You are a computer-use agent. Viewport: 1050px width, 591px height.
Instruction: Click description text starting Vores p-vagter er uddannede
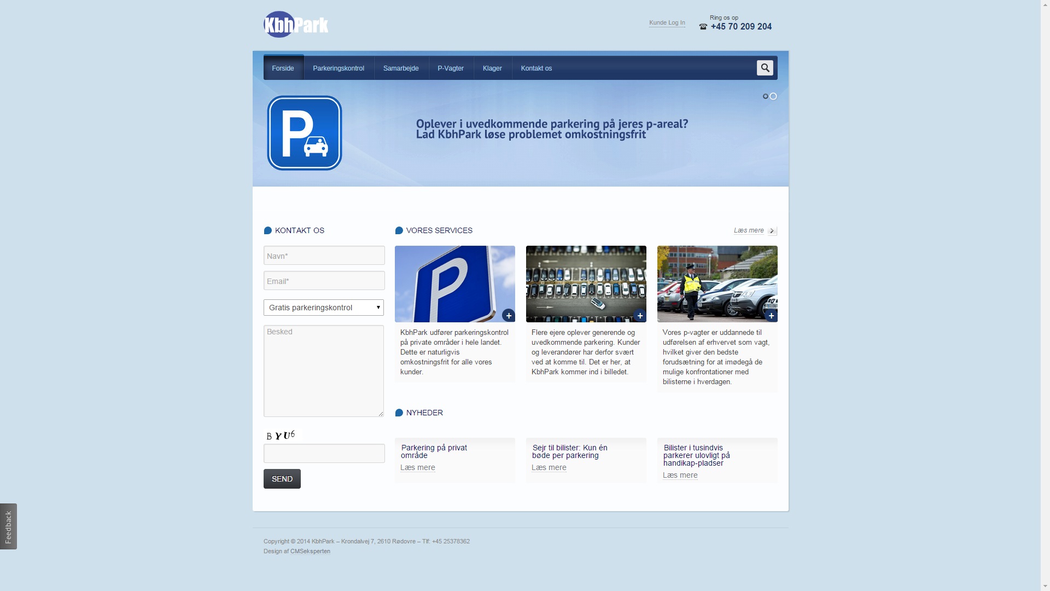point(716,357)
